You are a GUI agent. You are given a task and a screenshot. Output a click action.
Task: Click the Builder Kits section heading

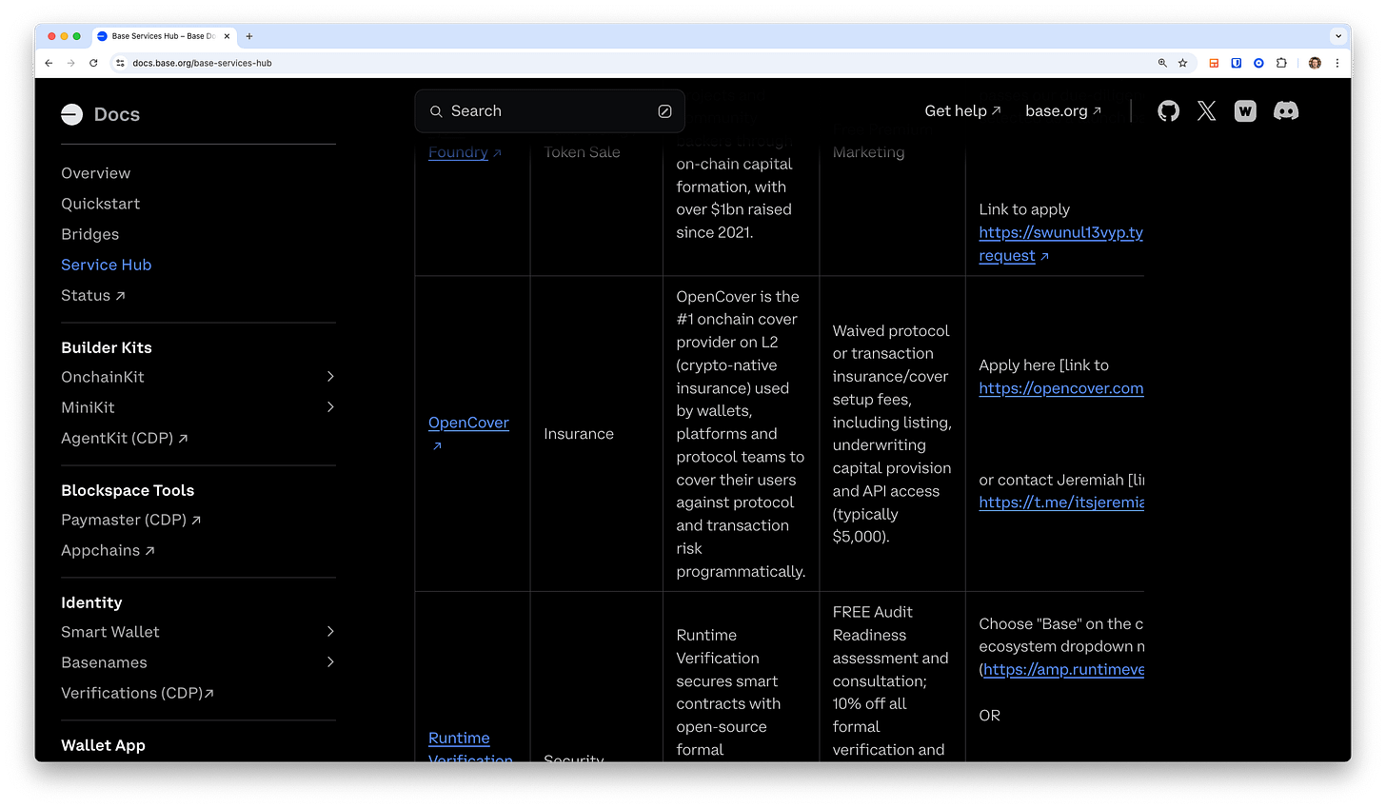[x=107, y=347]
